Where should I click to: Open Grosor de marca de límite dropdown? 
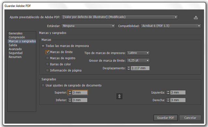point(138,61)
